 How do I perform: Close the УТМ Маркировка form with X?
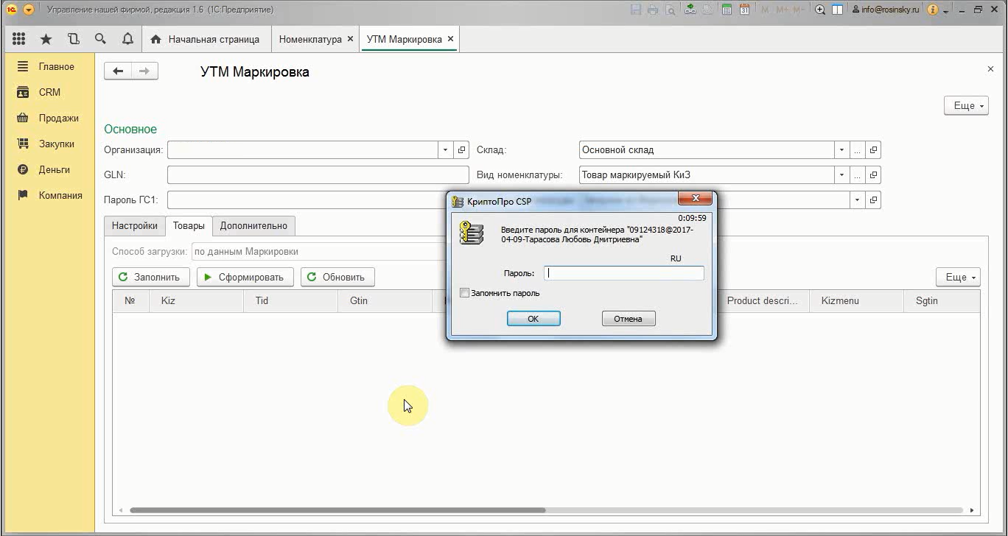point(990,68)
